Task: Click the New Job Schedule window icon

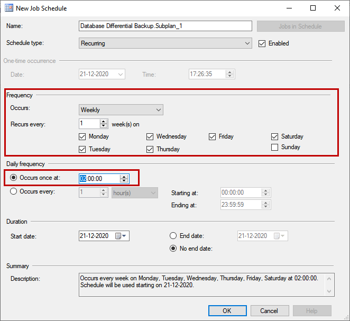Action: point(8,8)
